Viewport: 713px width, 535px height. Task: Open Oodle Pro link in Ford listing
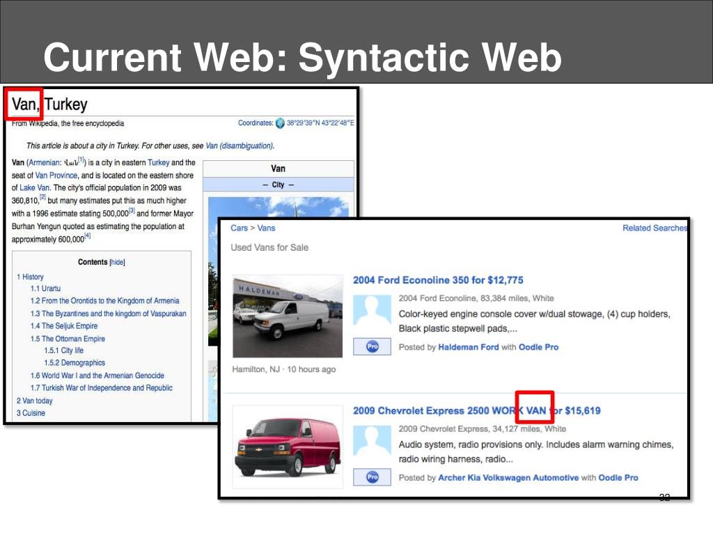[x=538, y=347]
